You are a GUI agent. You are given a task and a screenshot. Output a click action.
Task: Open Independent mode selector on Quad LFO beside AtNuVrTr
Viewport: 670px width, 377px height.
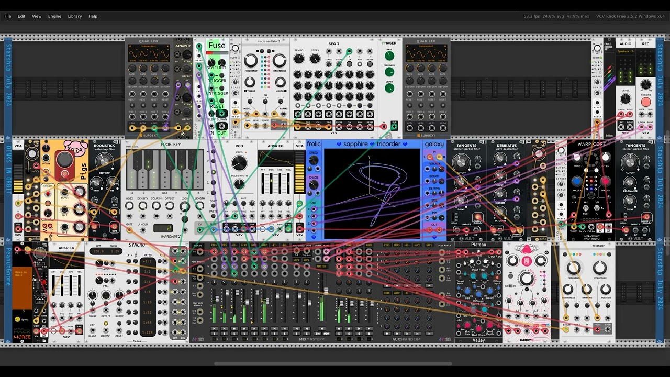click(x=149, y=46)
